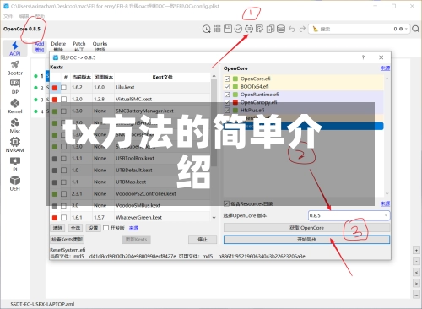Image resolution: width=422 pixels, height=309 pixels.
Task: Validate config with the checkmark circle icon
Action: [238, 29]
